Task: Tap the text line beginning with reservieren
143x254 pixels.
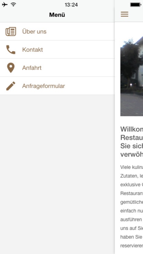Action: coord(132,246)
